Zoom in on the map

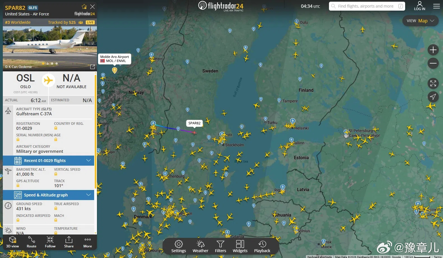(433, 50)
